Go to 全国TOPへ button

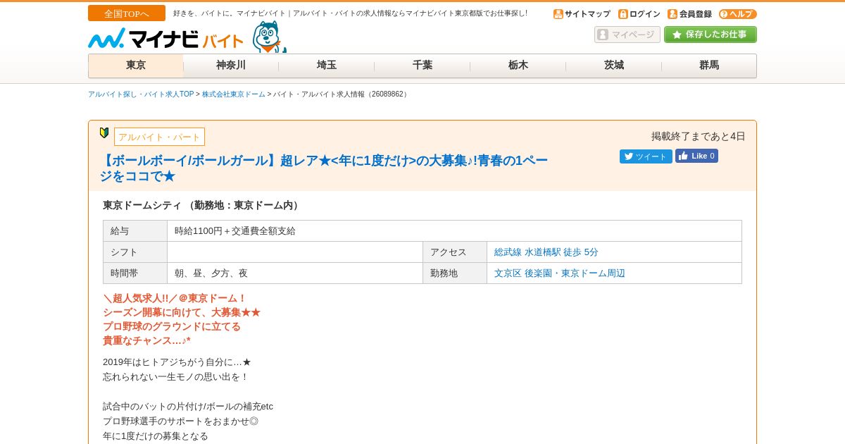pyautogui.click(x=127, y=13)
